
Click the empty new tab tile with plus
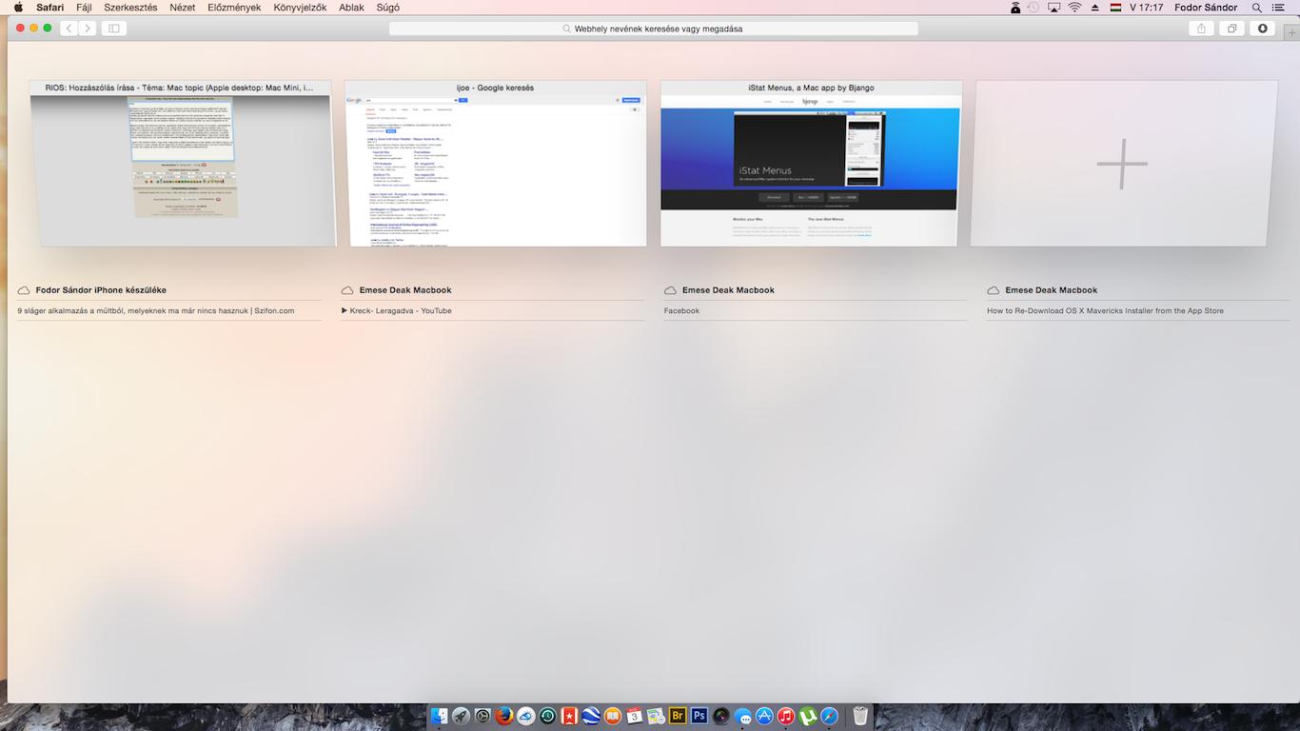coord(1123,163)
